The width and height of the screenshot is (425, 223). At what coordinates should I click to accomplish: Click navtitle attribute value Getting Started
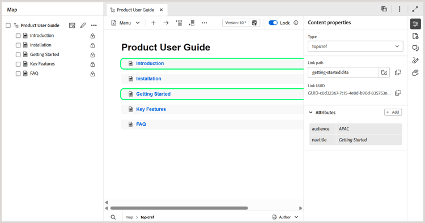(x=352, y=140)
